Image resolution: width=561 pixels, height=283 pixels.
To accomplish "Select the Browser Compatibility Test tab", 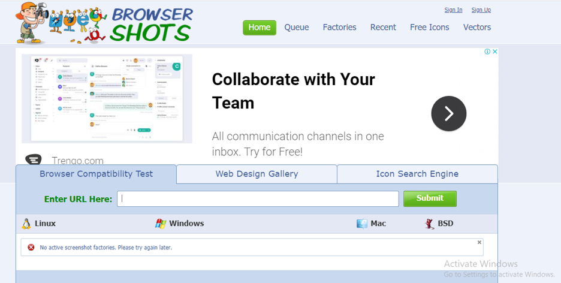I will [x=96, y=174].
